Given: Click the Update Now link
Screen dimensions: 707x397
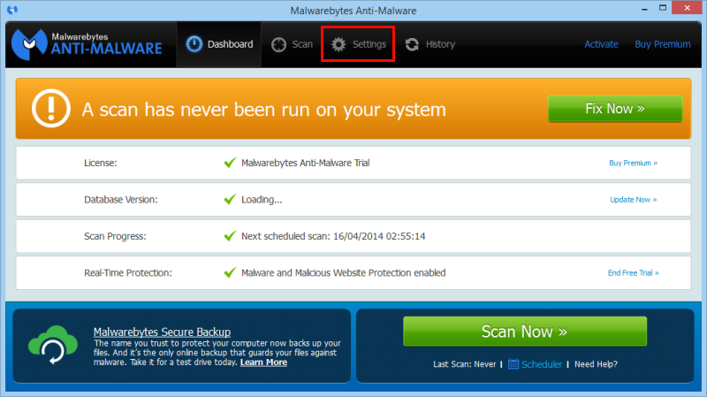Looking at the screenshot, I should pos(633,200).
